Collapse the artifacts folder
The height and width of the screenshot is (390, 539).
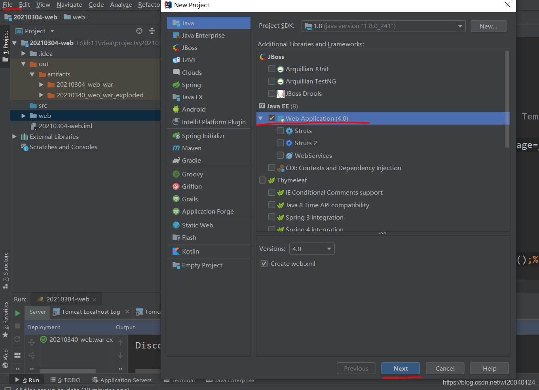click(x=32, y=74)
